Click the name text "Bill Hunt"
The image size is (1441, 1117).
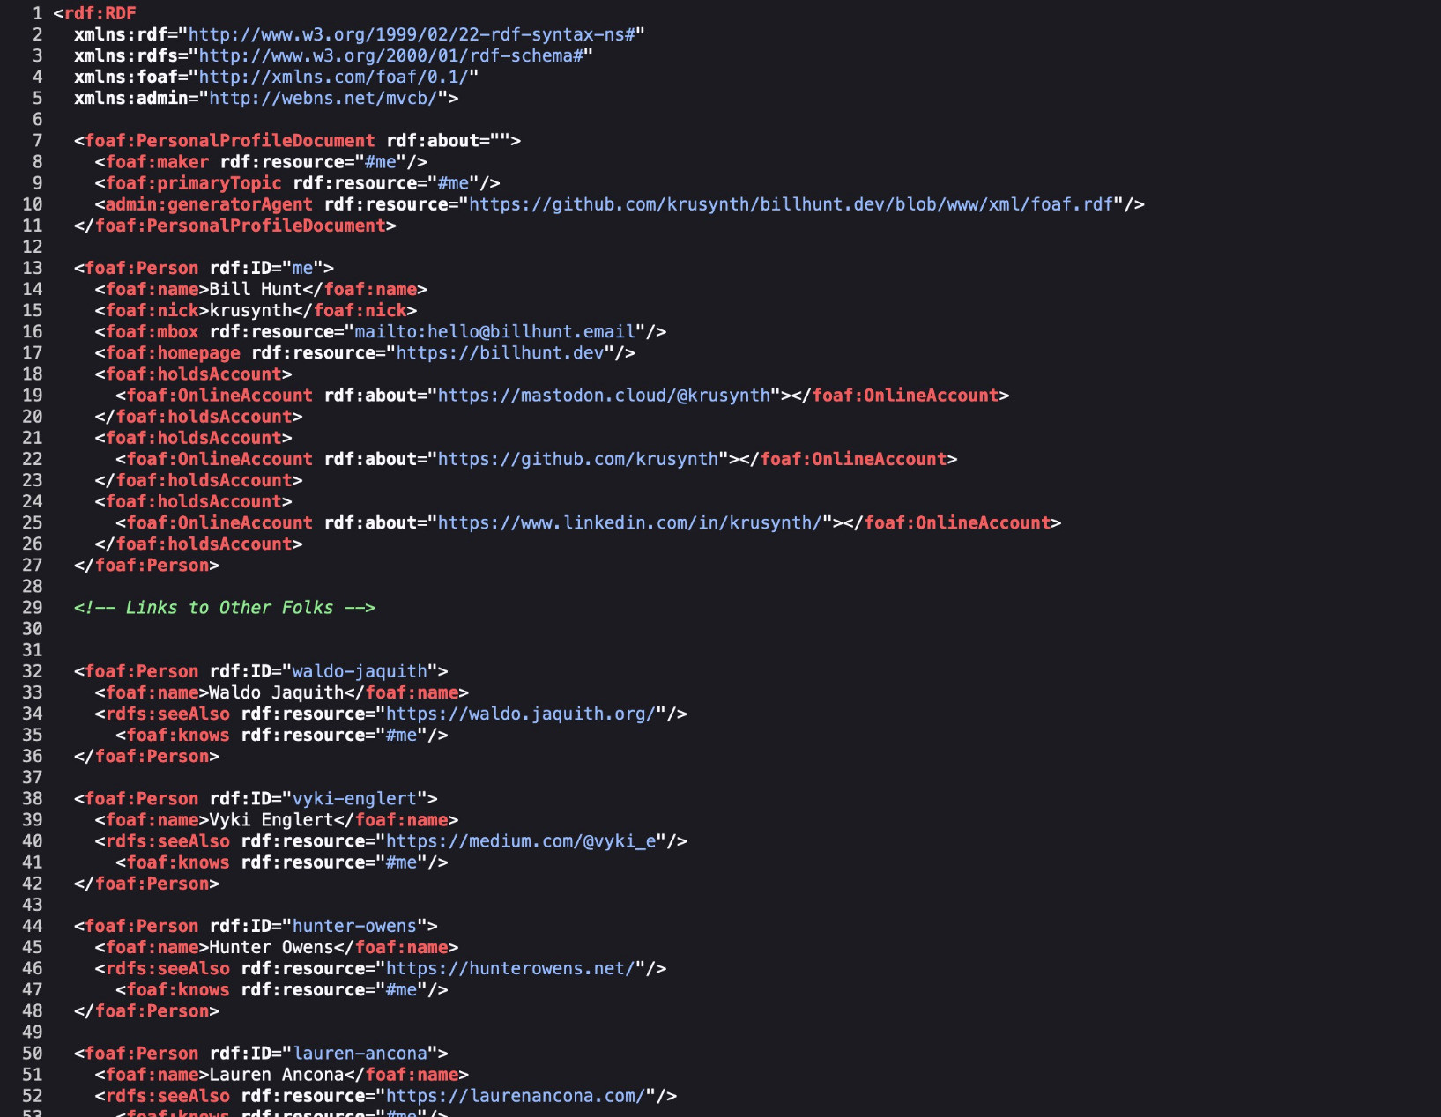[x=256, y=290]
